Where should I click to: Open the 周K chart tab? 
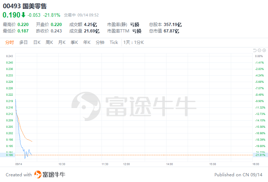click(49, 42)
